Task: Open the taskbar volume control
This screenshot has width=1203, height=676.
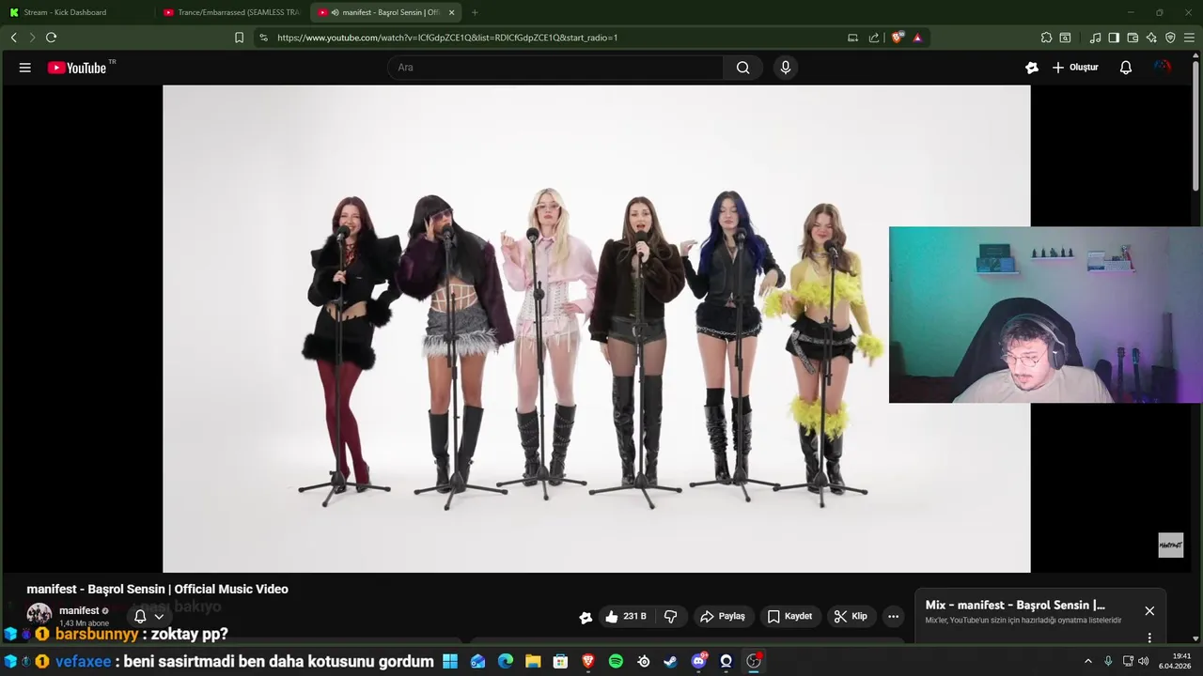Action: tap(1144, 661)
